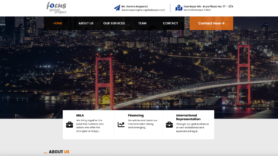
Task: Open the CONTACT menu item
Action: (x=170, y=23)
